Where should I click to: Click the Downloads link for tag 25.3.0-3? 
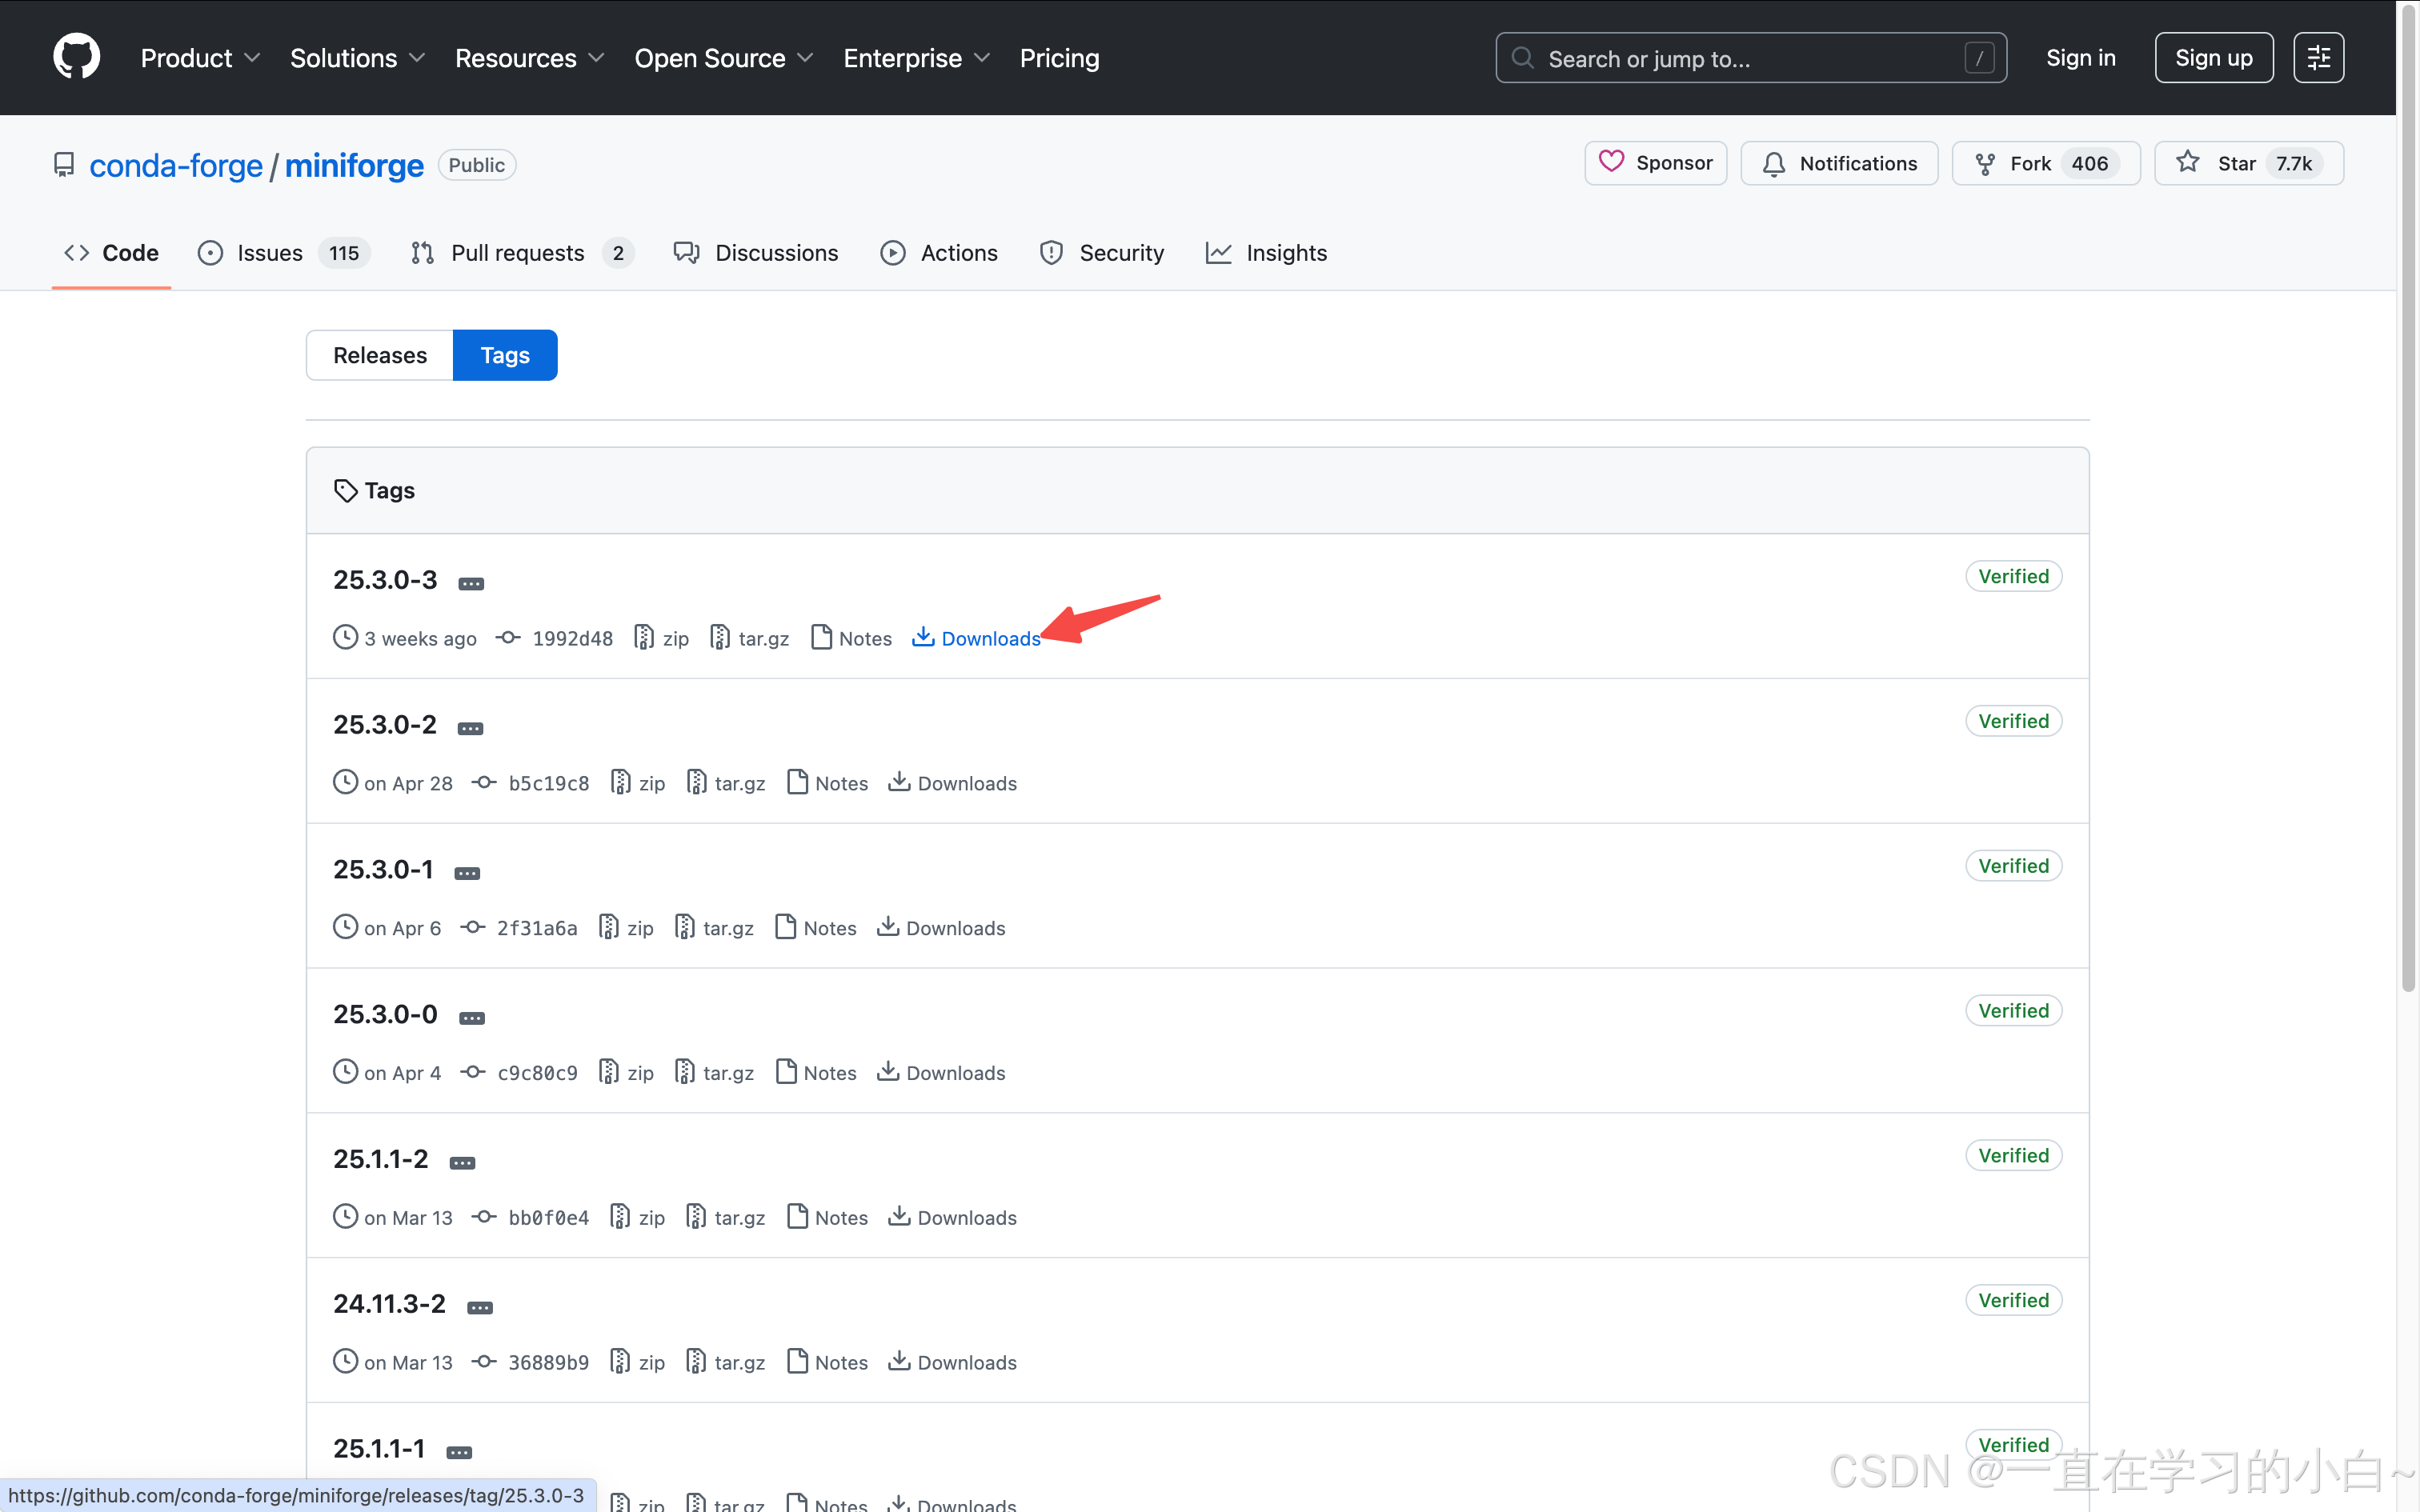[x=977, y=638]
